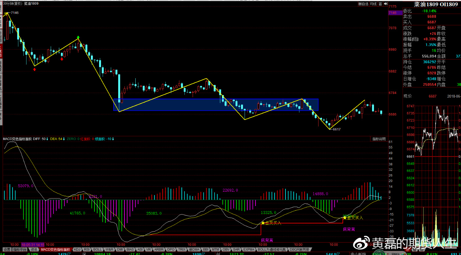
Task: Select the MACD变色指标面积 indicator tab
Action: click(55, 249)
